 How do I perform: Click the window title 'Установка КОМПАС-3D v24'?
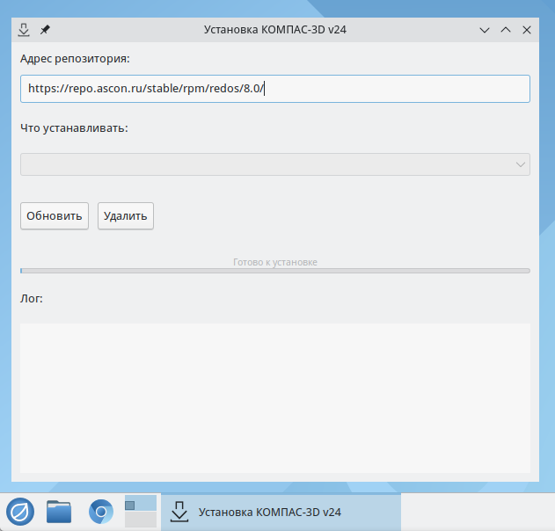(281, 29)
